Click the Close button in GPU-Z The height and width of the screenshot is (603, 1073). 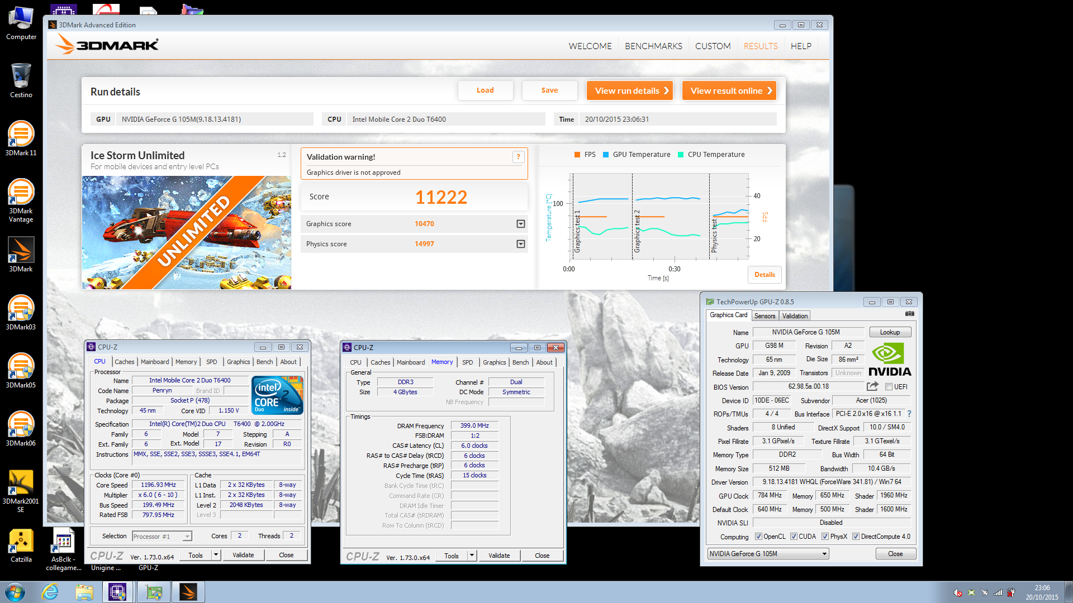895,554
